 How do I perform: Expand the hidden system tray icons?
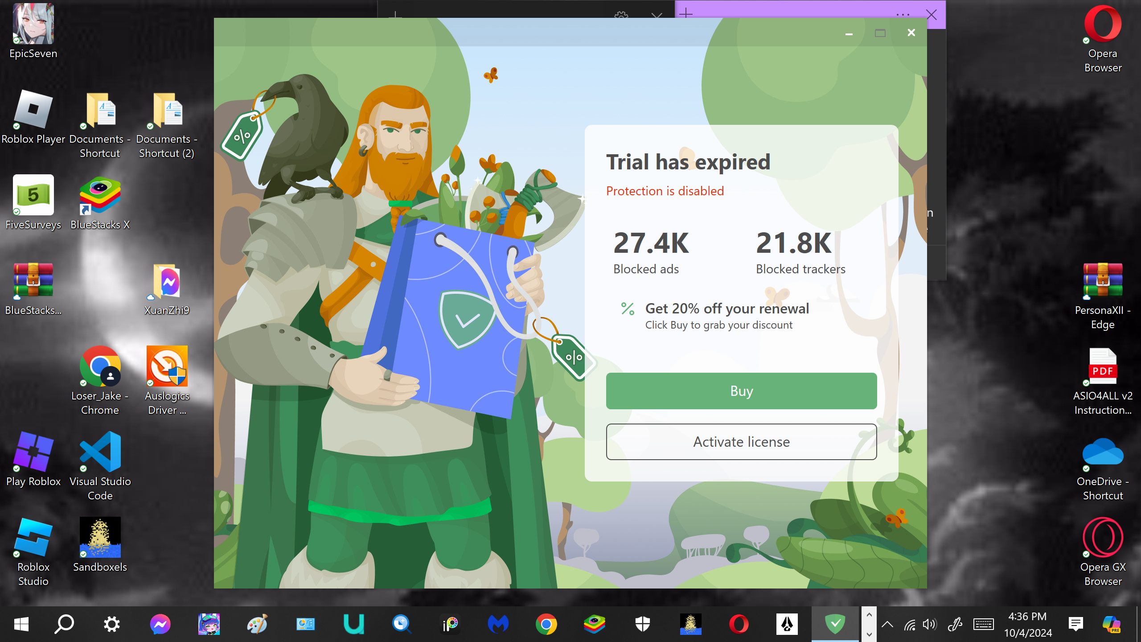pos(887,624)
